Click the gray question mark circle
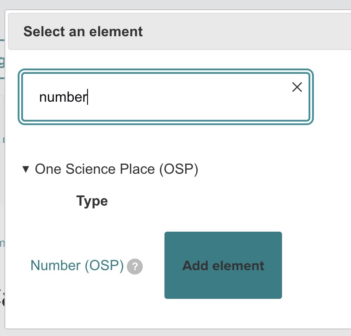 (x=135, y=267)
